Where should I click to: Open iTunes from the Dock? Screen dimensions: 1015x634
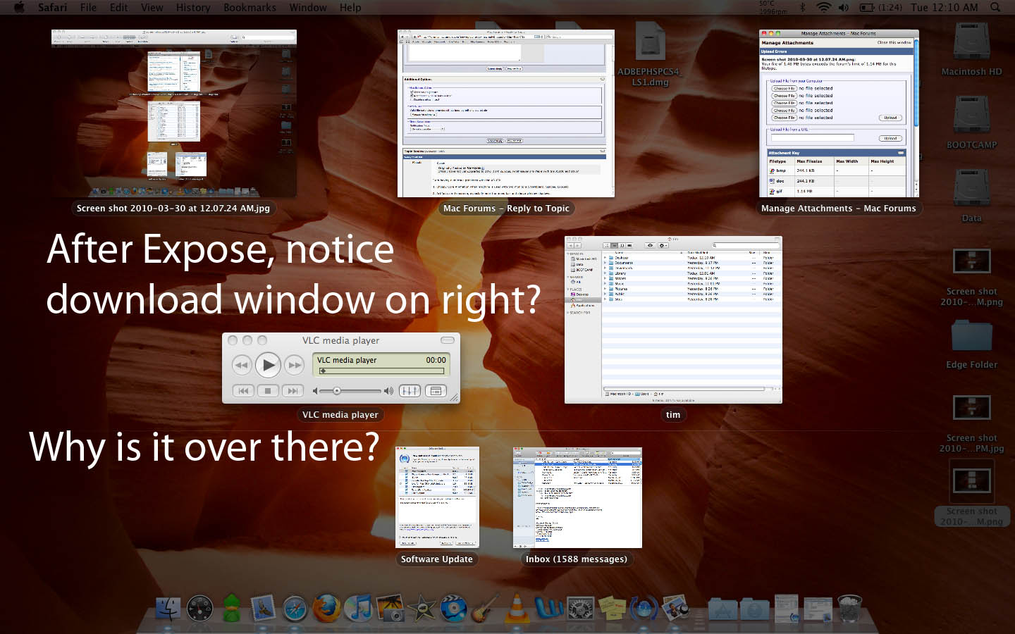click(x=358, y=609)
